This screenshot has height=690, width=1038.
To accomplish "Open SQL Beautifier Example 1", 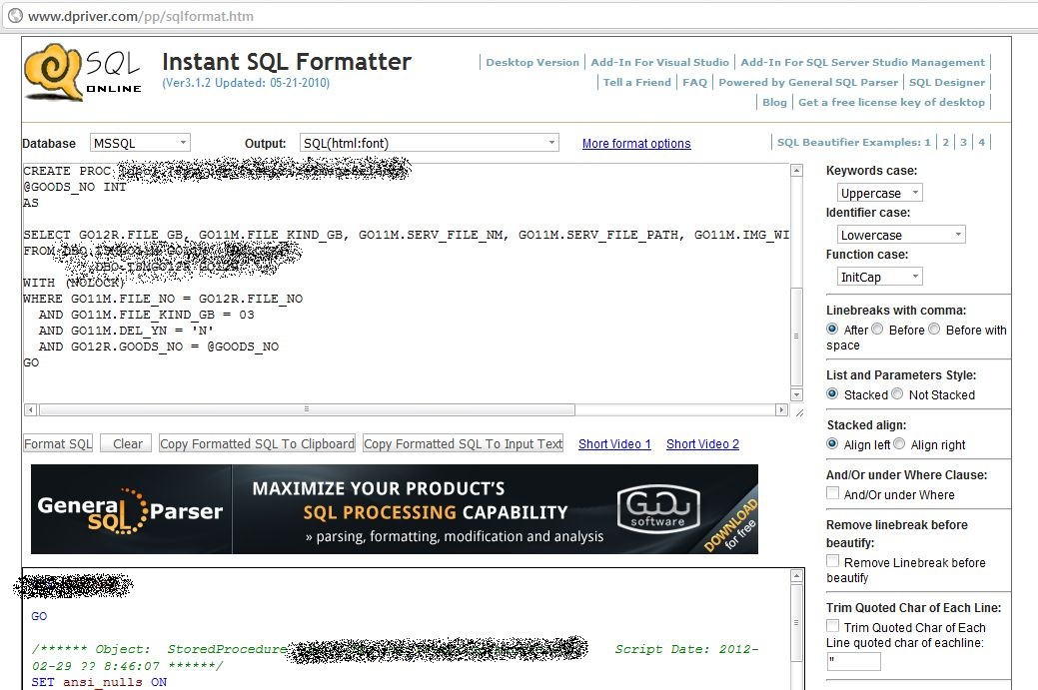I will (x=927, y=142).
